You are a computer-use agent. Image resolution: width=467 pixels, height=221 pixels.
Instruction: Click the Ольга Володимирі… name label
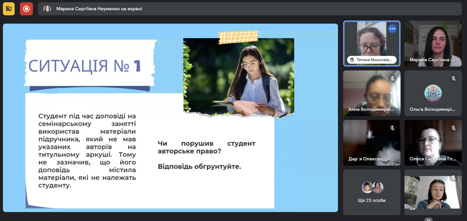point(432,109)
